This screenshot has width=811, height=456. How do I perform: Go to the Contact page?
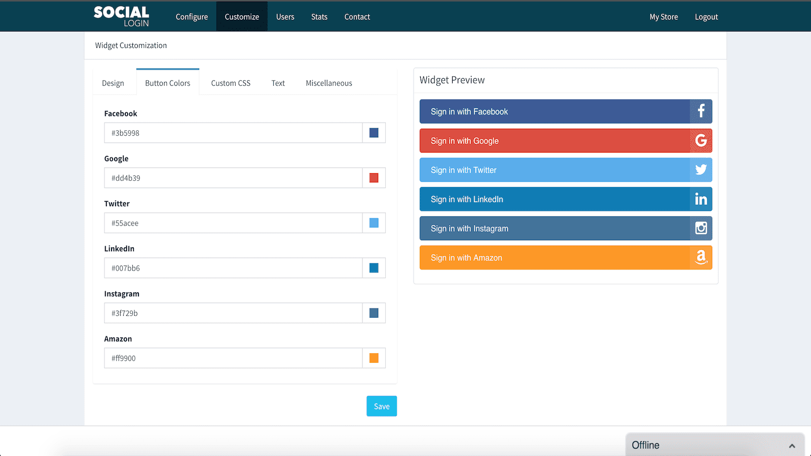tap(357, 17)
